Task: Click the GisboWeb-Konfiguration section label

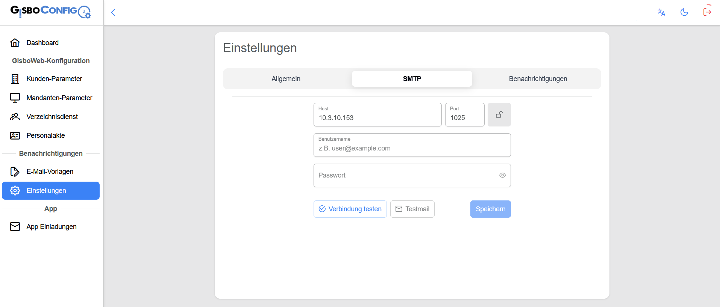Action: coord(51,61)
